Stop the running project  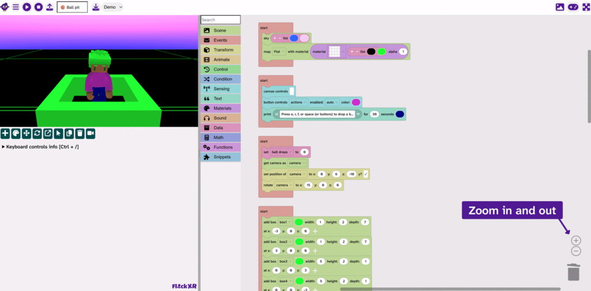(x=39, y=7)
